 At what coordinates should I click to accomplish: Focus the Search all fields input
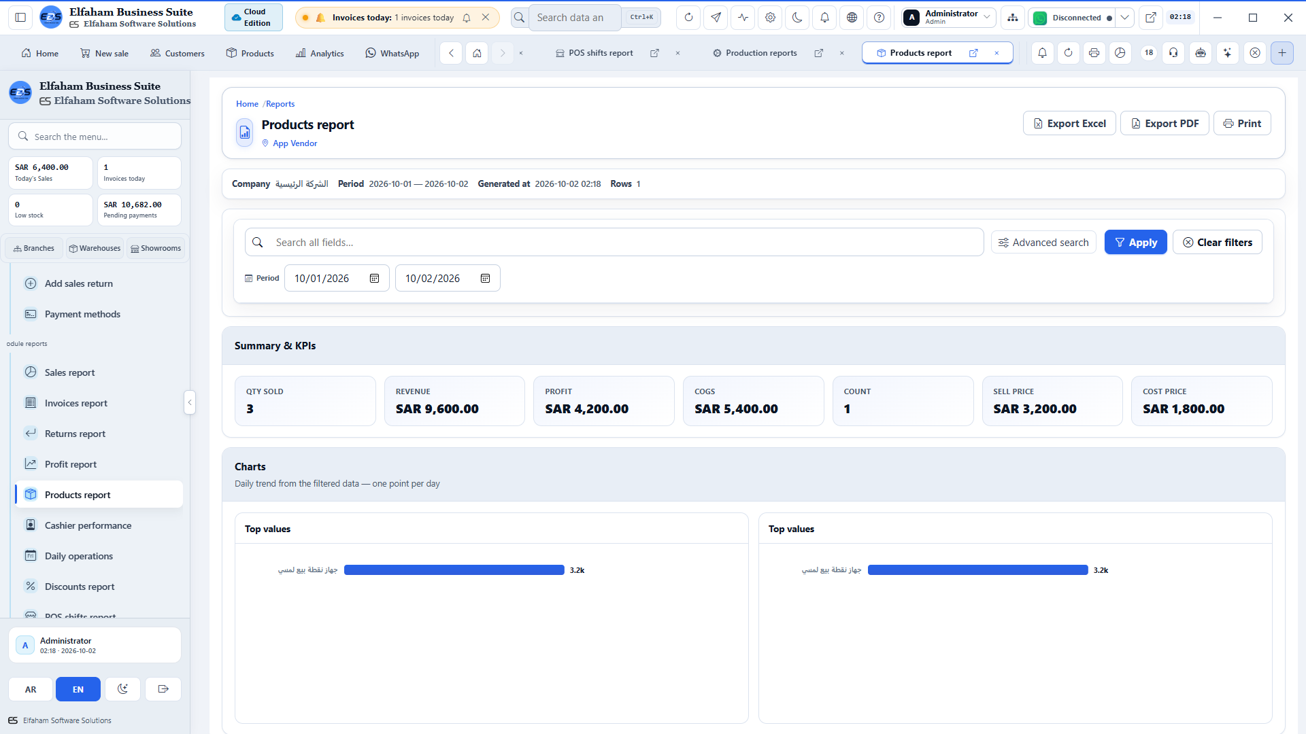point(614,243)
